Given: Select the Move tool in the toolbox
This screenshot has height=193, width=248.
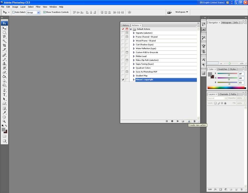Looking at the screenshot, I should tap(4, 28).
